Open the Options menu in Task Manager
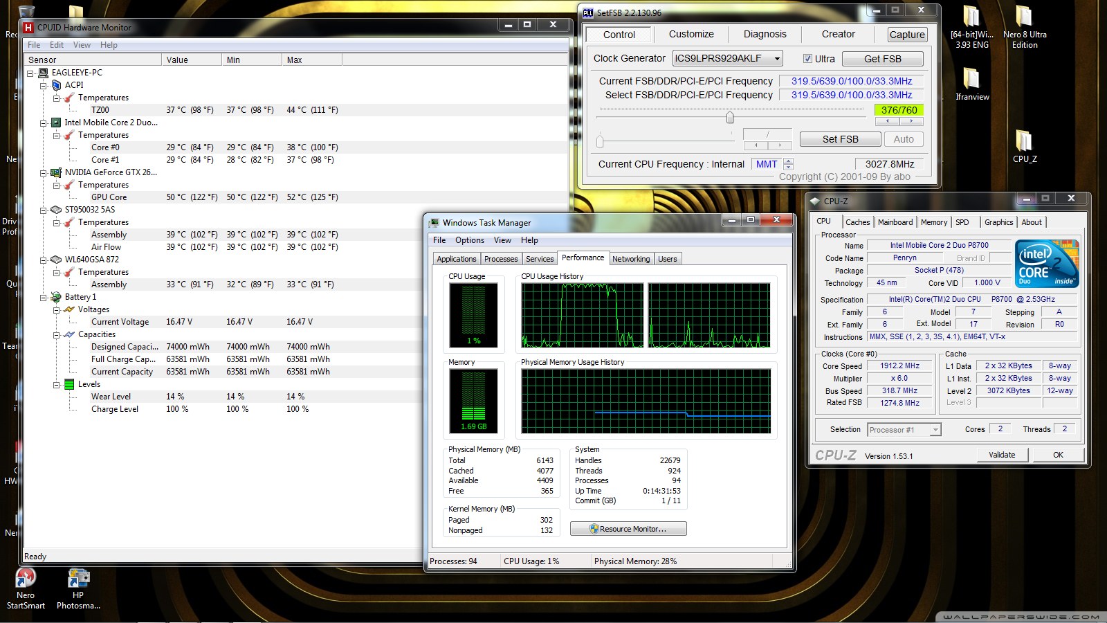 tap(470, 240)
